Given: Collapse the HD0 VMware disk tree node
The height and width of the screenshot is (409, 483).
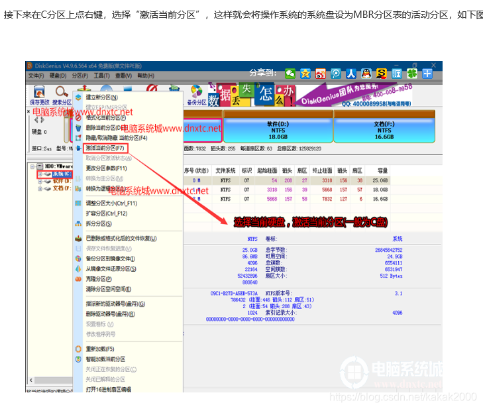Looking at the screenshot, I should point(32,166).
